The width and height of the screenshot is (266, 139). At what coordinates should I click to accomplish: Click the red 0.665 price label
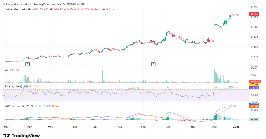pyautogui.click(x=254, y=14)
